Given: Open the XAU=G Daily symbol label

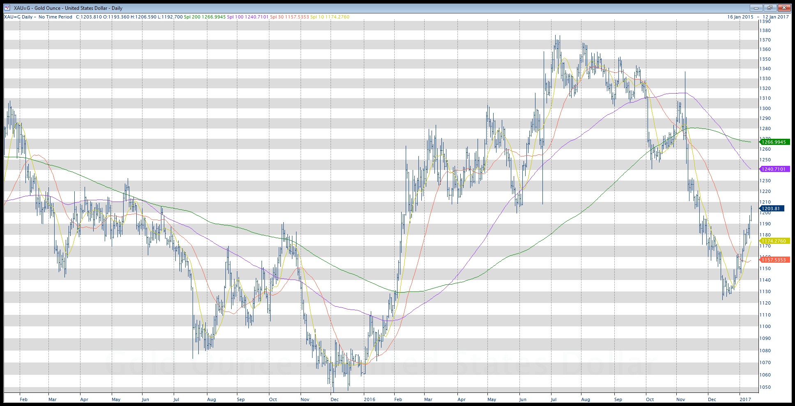Looking at the screenshot, I should point(19,17).
